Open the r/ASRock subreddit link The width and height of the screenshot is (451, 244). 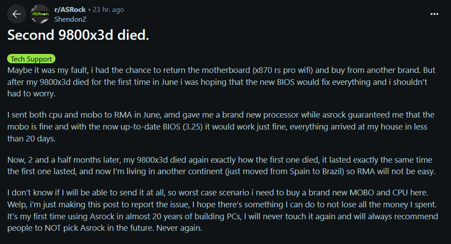pos(70,10)
